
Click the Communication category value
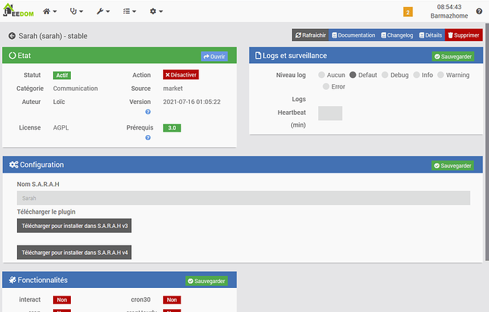pos(75,88)
